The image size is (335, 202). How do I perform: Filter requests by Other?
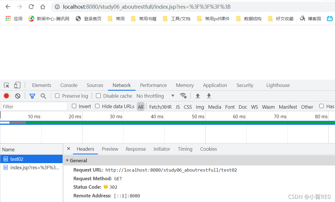(307, 107)
